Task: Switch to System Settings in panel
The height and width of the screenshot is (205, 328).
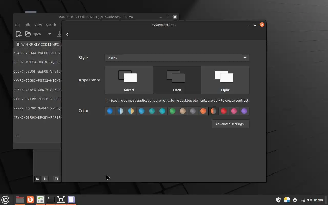Action: click(40, 200)
